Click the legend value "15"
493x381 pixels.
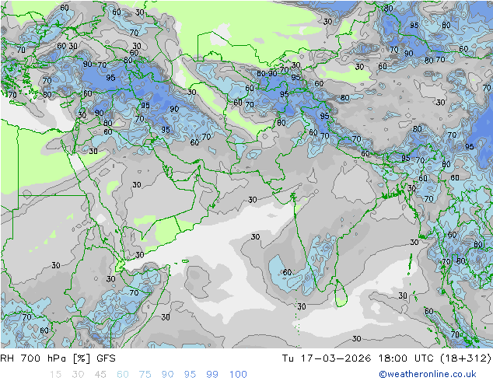[55, 375]
